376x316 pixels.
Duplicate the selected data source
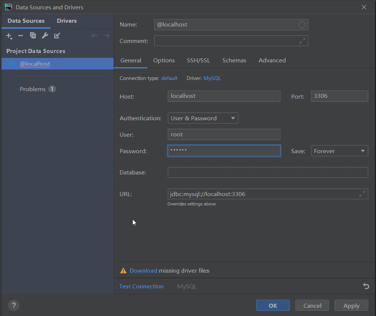(33, 35)
